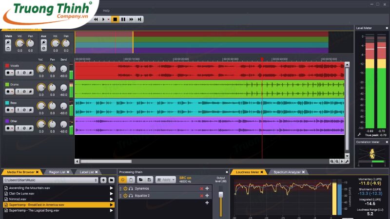Screen dimensions: 390x219
Task: Toggle the Dynamics effect power button
Action: [125, 188]
